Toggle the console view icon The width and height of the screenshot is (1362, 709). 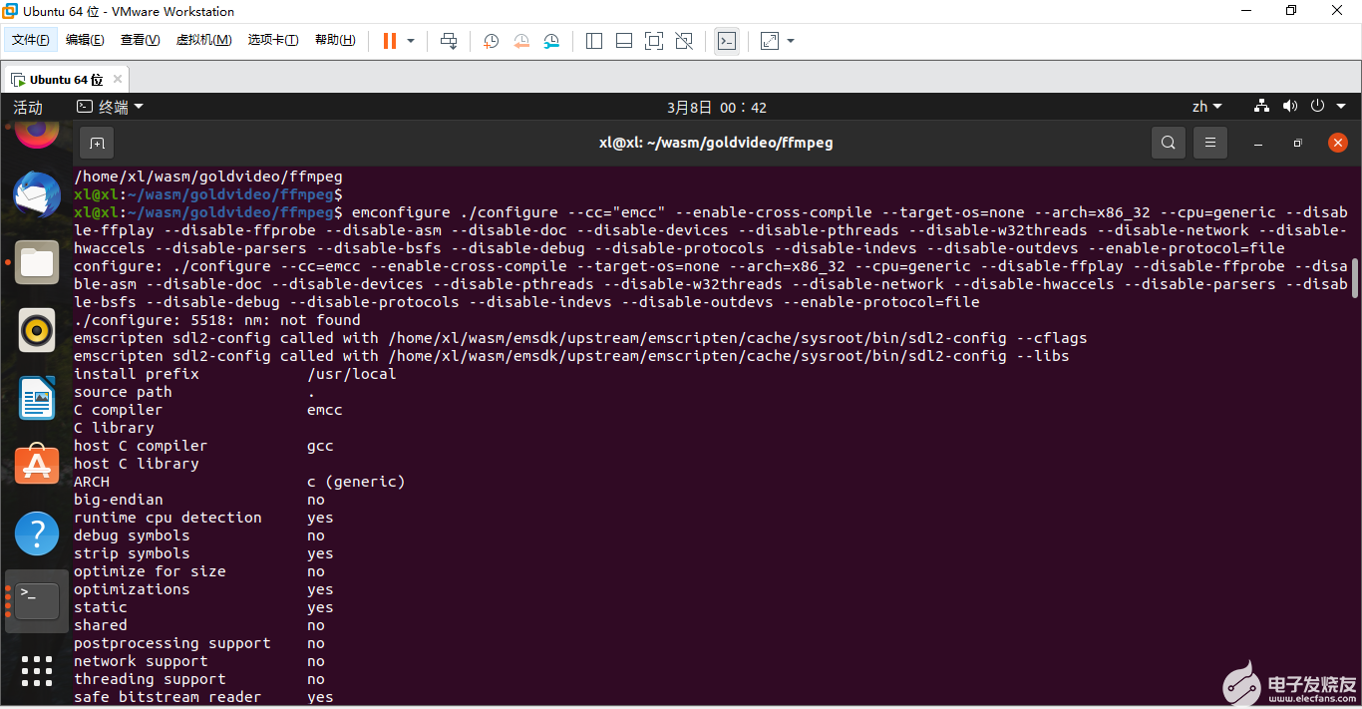pos(727,41)
